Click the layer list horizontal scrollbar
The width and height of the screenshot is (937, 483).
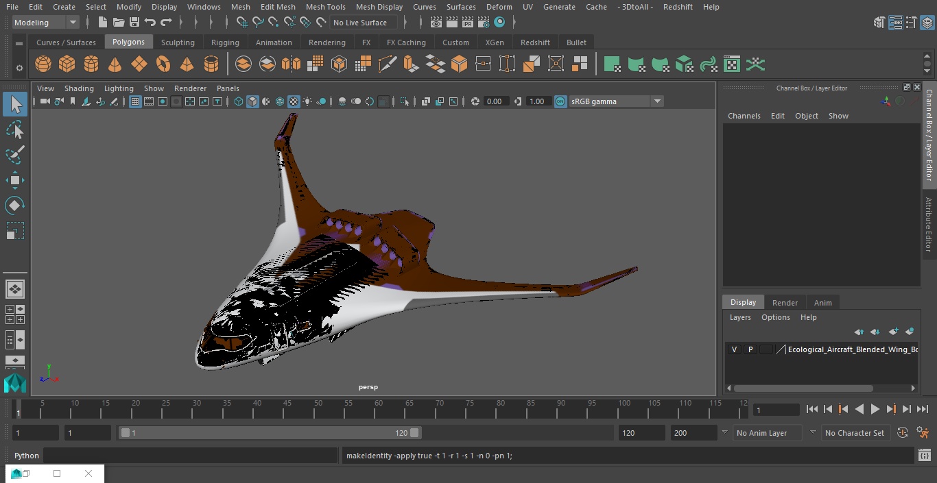point(804,388)
